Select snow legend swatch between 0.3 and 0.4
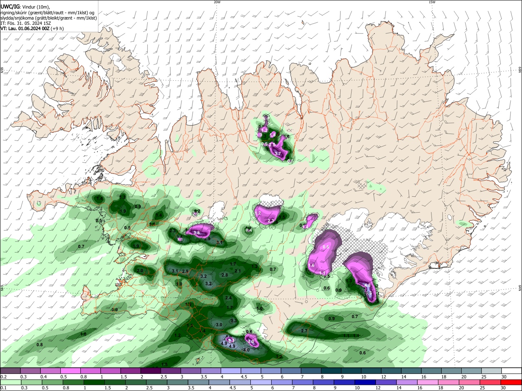522x391 pixels. (x=31, y=371)
